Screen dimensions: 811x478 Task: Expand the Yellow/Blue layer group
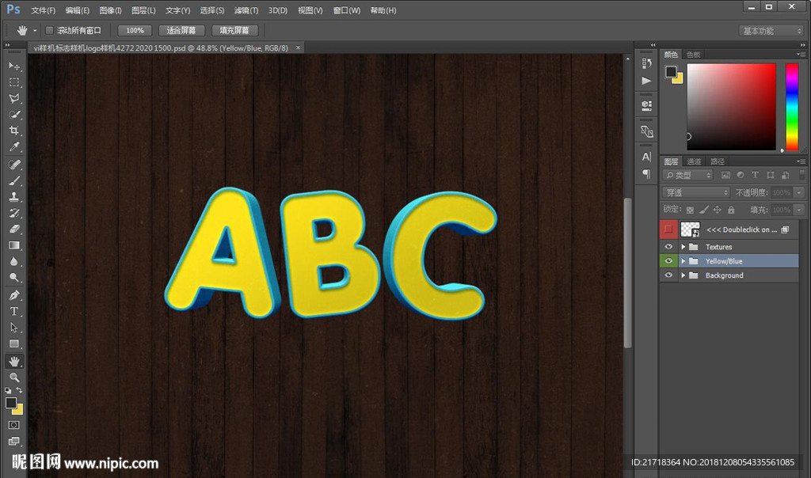tap(683, 261)
